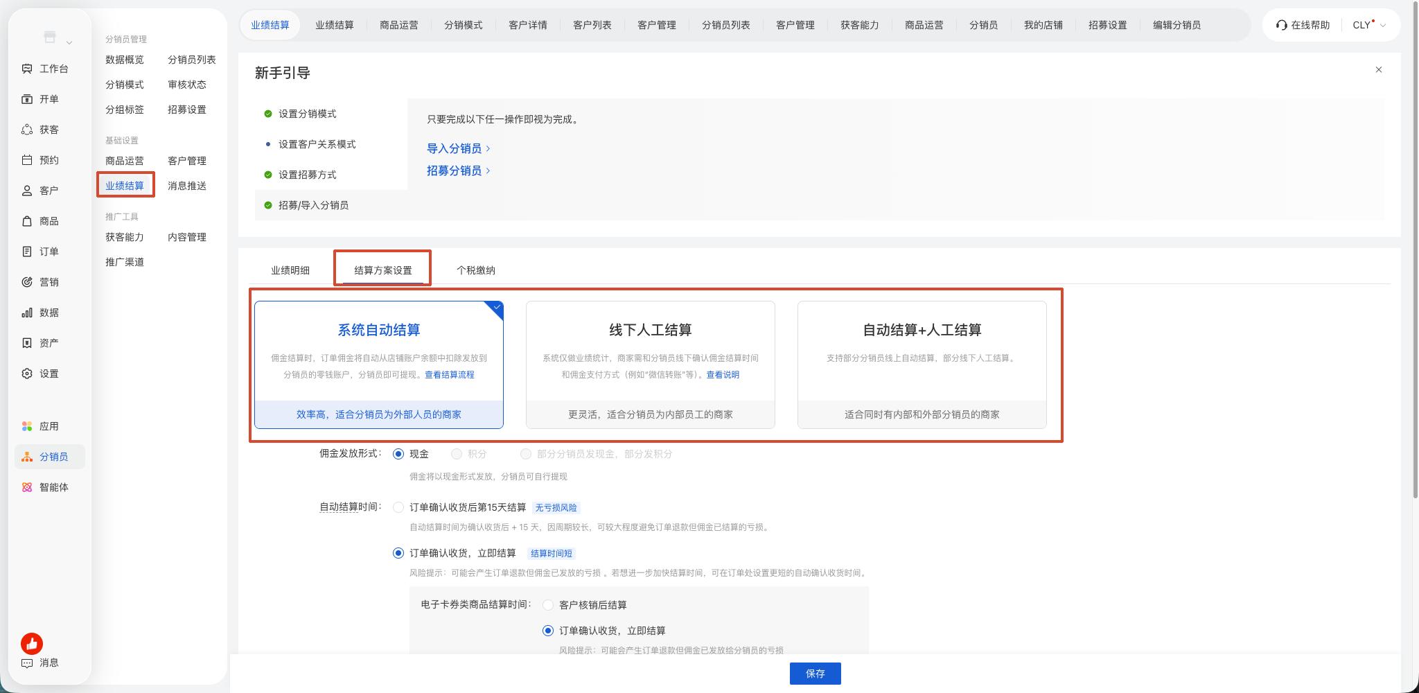Select 订单确认收货，立即结算 radio with 结算时间短 tag
This screenshot has width=1419, height=693.
pos(398,553)
